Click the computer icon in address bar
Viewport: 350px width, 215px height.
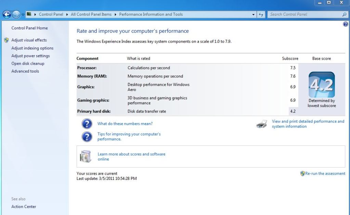pyautogui.click(x=29, y=14)
